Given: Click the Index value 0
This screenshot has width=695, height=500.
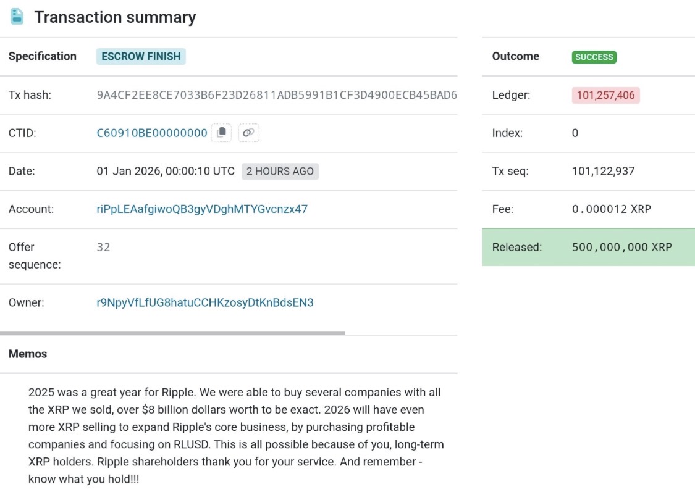Looking at the screenshot, I should click(575, 133).
